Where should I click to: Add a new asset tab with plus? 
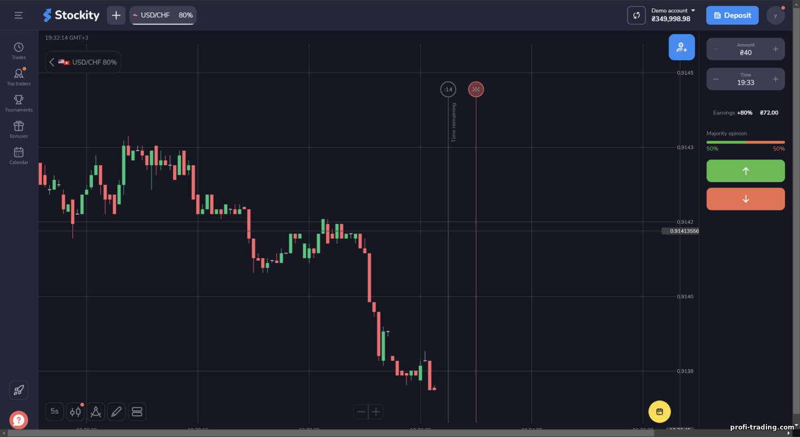tap(116, 15)
